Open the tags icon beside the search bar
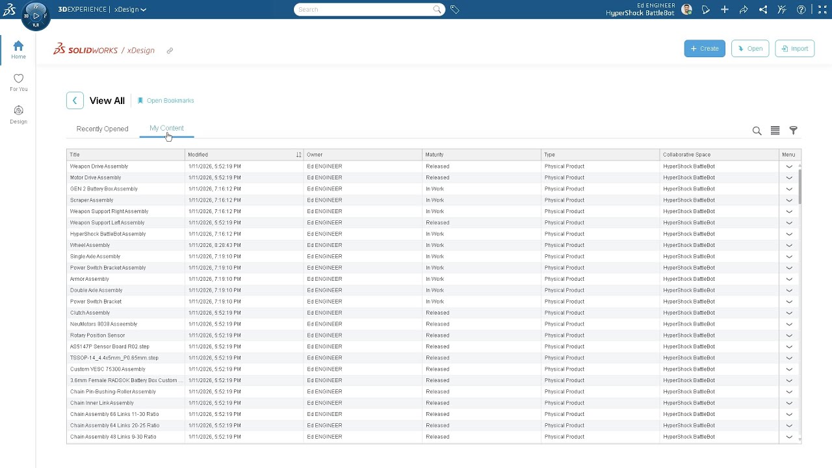This screenshot has height=468, width=832. pos(455,10)
